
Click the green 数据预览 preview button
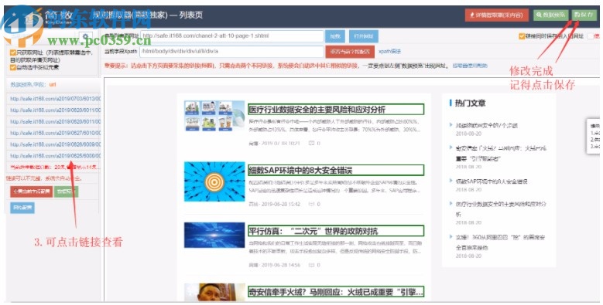point(550,15)
